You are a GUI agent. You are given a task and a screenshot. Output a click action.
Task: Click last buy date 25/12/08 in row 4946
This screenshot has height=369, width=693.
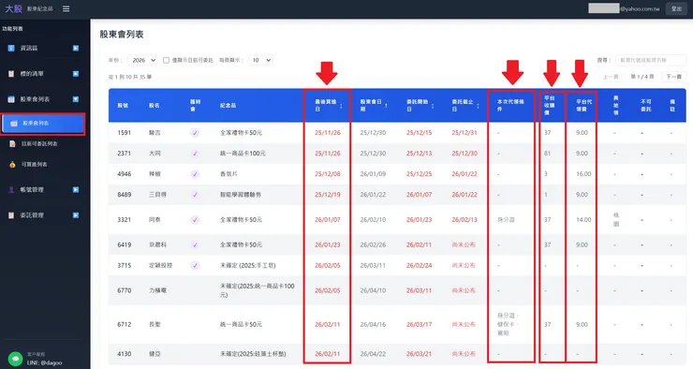coord(328,174)
